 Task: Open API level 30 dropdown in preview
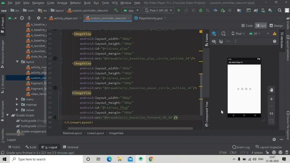255,34
